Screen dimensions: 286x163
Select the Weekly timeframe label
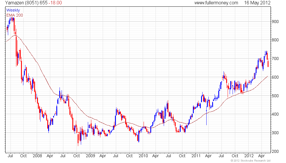(x=13, y=10)
